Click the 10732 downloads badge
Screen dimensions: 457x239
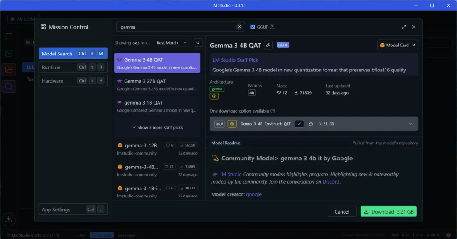(x=187, y=188)
